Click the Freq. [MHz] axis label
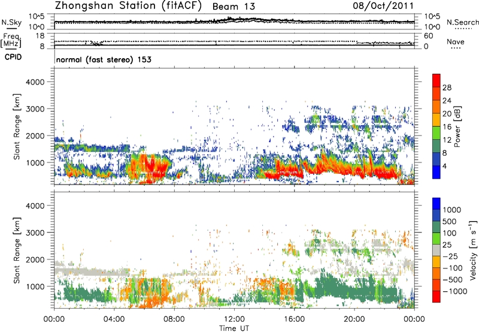This screenshot has width=479, height=332. (11, 41)
